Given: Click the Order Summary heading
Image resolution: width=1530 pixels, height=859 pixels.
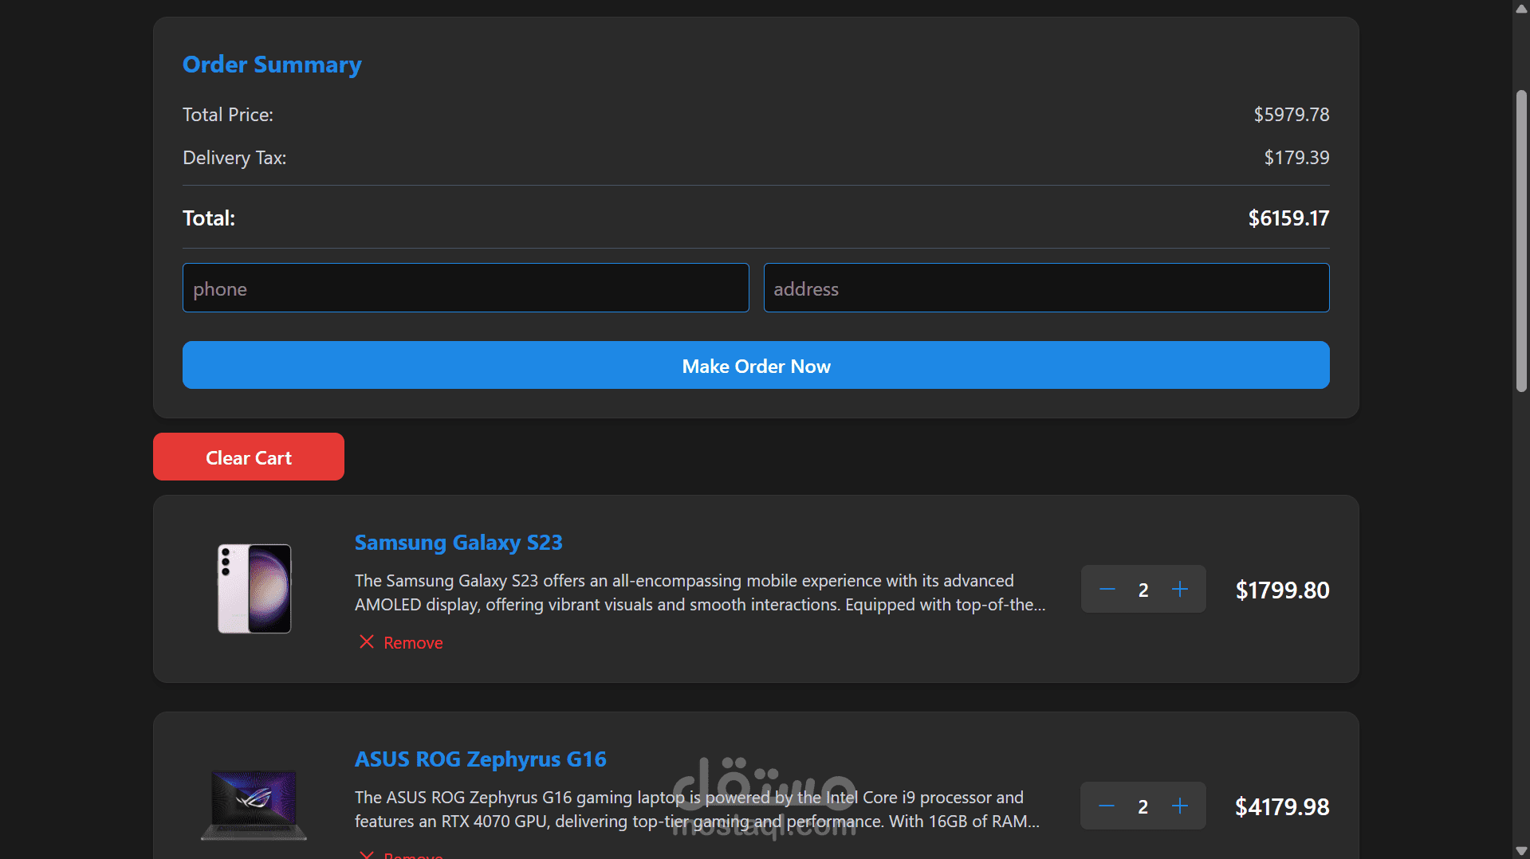Looking at the screenshot, I should [272, 65].
